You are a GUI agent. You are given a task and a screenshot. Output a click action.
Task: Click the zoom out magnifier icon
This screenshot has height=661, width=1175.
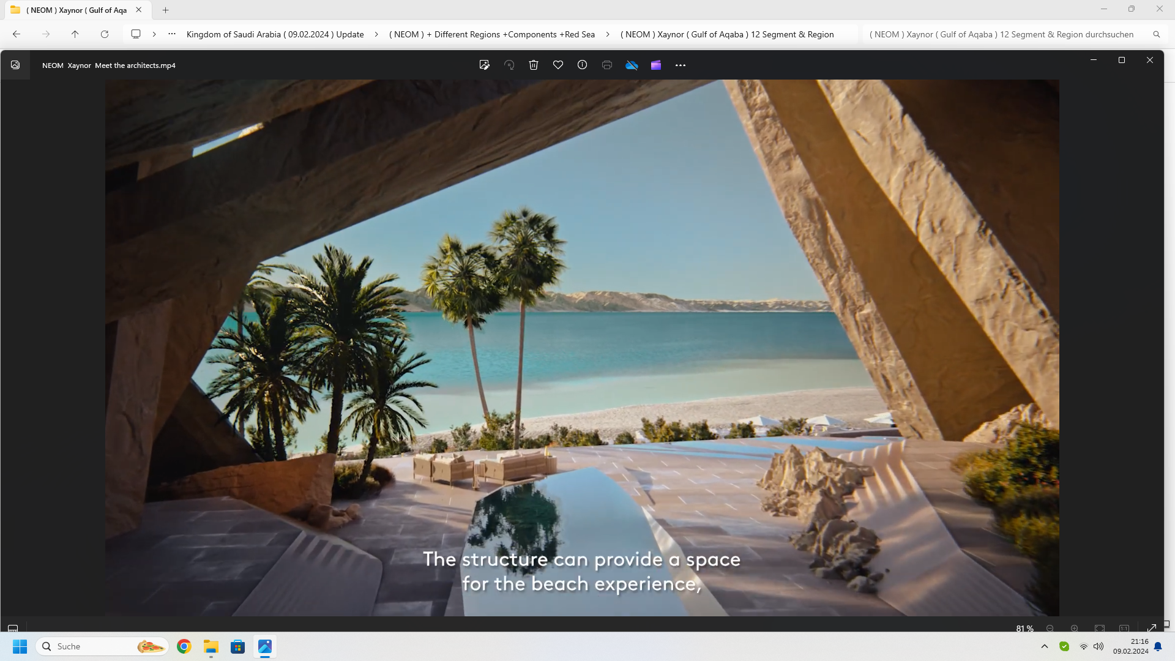[x=1050, y=629]
